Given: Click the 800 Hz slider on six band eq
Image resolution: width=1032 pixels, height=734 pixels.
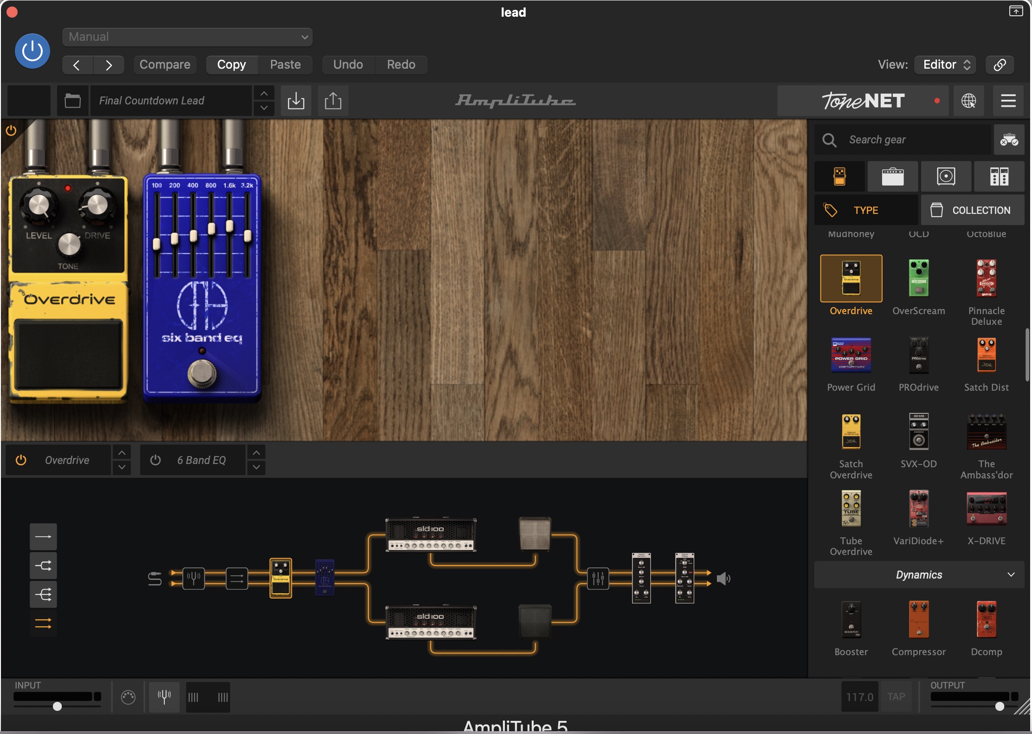Looking at the screenshot, I should tap(211, 228).
